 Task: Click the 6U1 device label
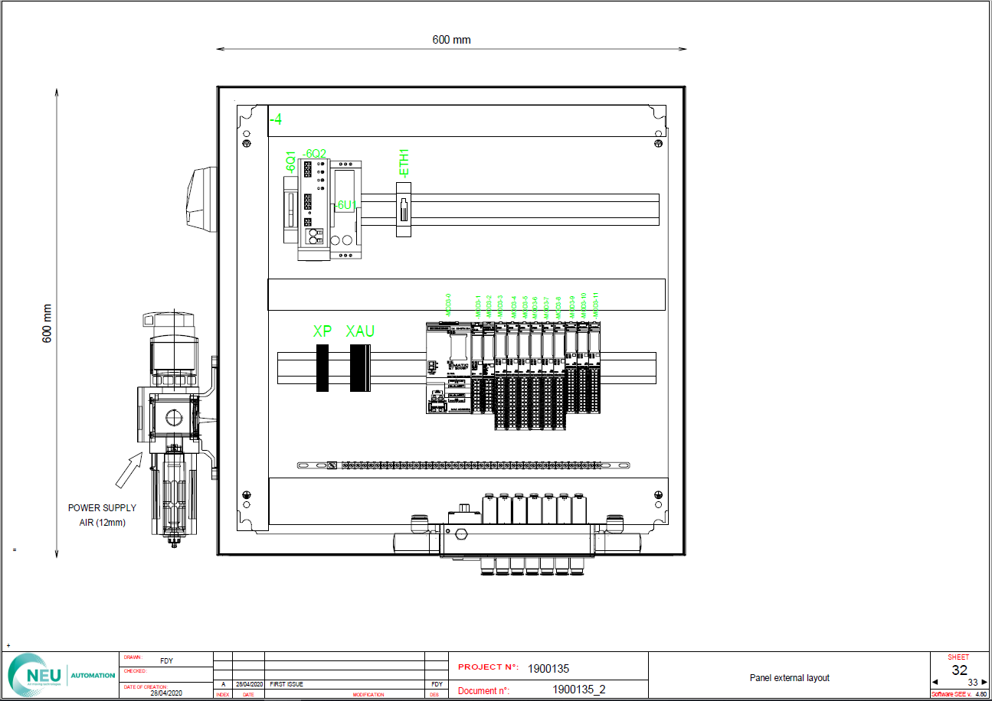pos(346,205)
